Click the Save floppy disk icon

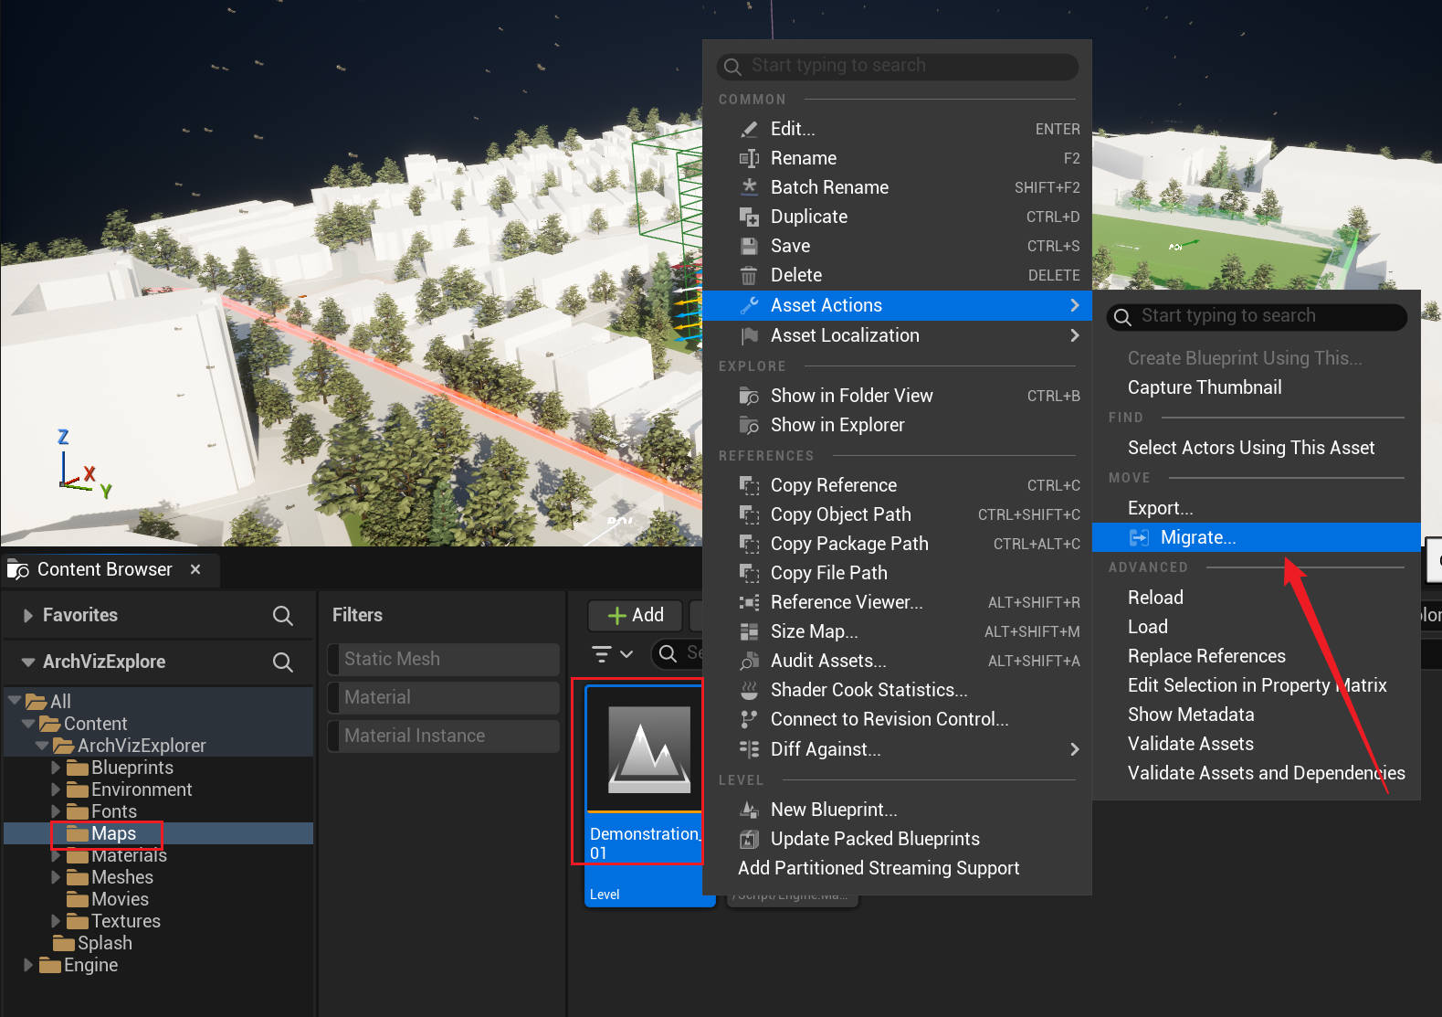click(x=749, y=246)
